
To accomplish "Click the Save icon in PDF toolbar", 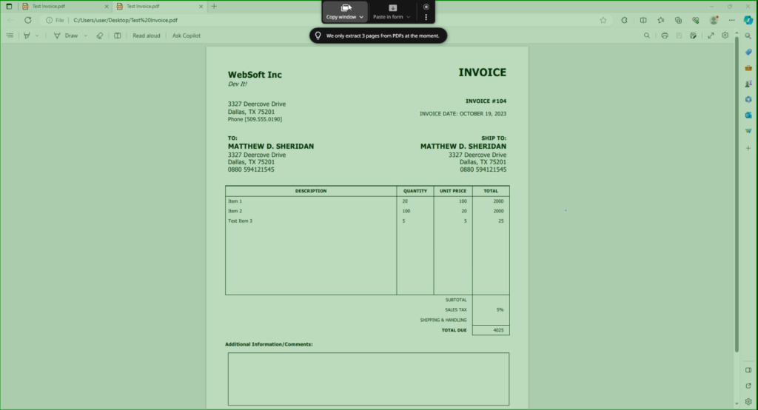I will (x=679, y=36).
